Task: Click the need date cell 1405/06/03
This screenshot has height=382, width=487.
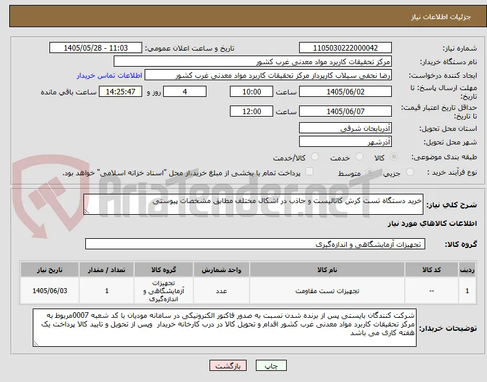Action: pos(49,291)
